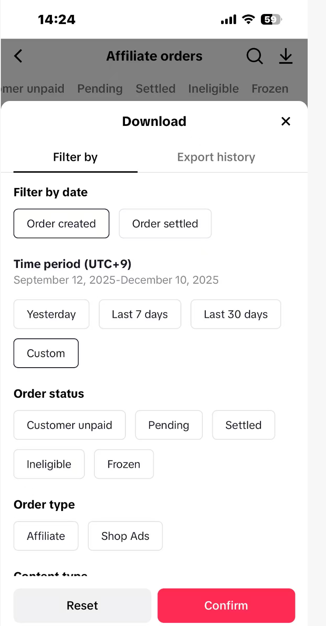Switch to the Export history tab
The height and width of the screenshot is (626, 326).
(216, 157)
